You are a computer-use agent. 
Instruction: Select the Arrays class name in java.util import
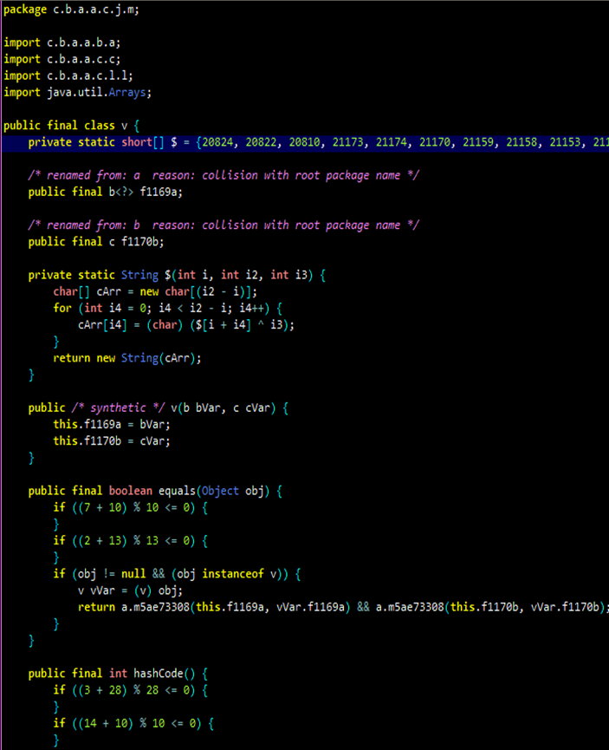[x=127, y=92]
